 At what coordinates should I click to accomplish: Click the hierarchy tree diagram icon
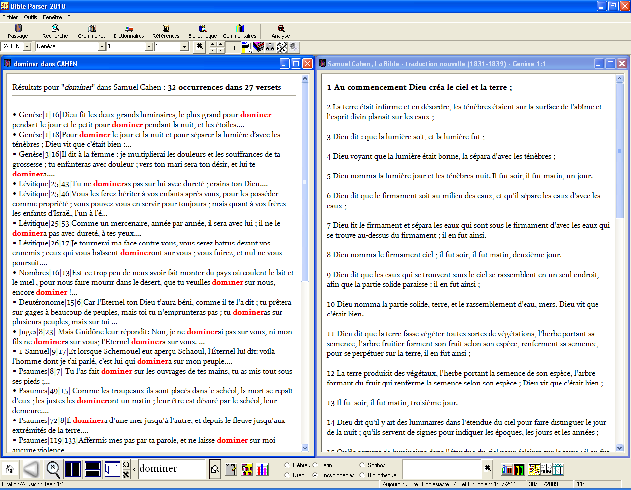pyautogui.click(x=270, y=47)
